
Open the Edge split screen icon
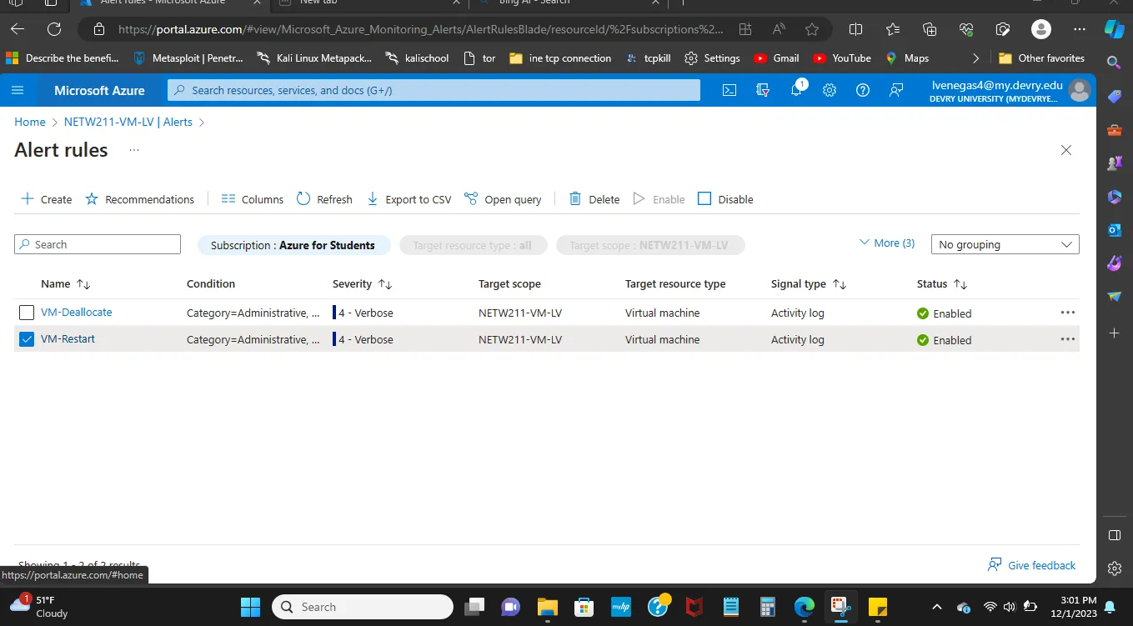(855, 29)
